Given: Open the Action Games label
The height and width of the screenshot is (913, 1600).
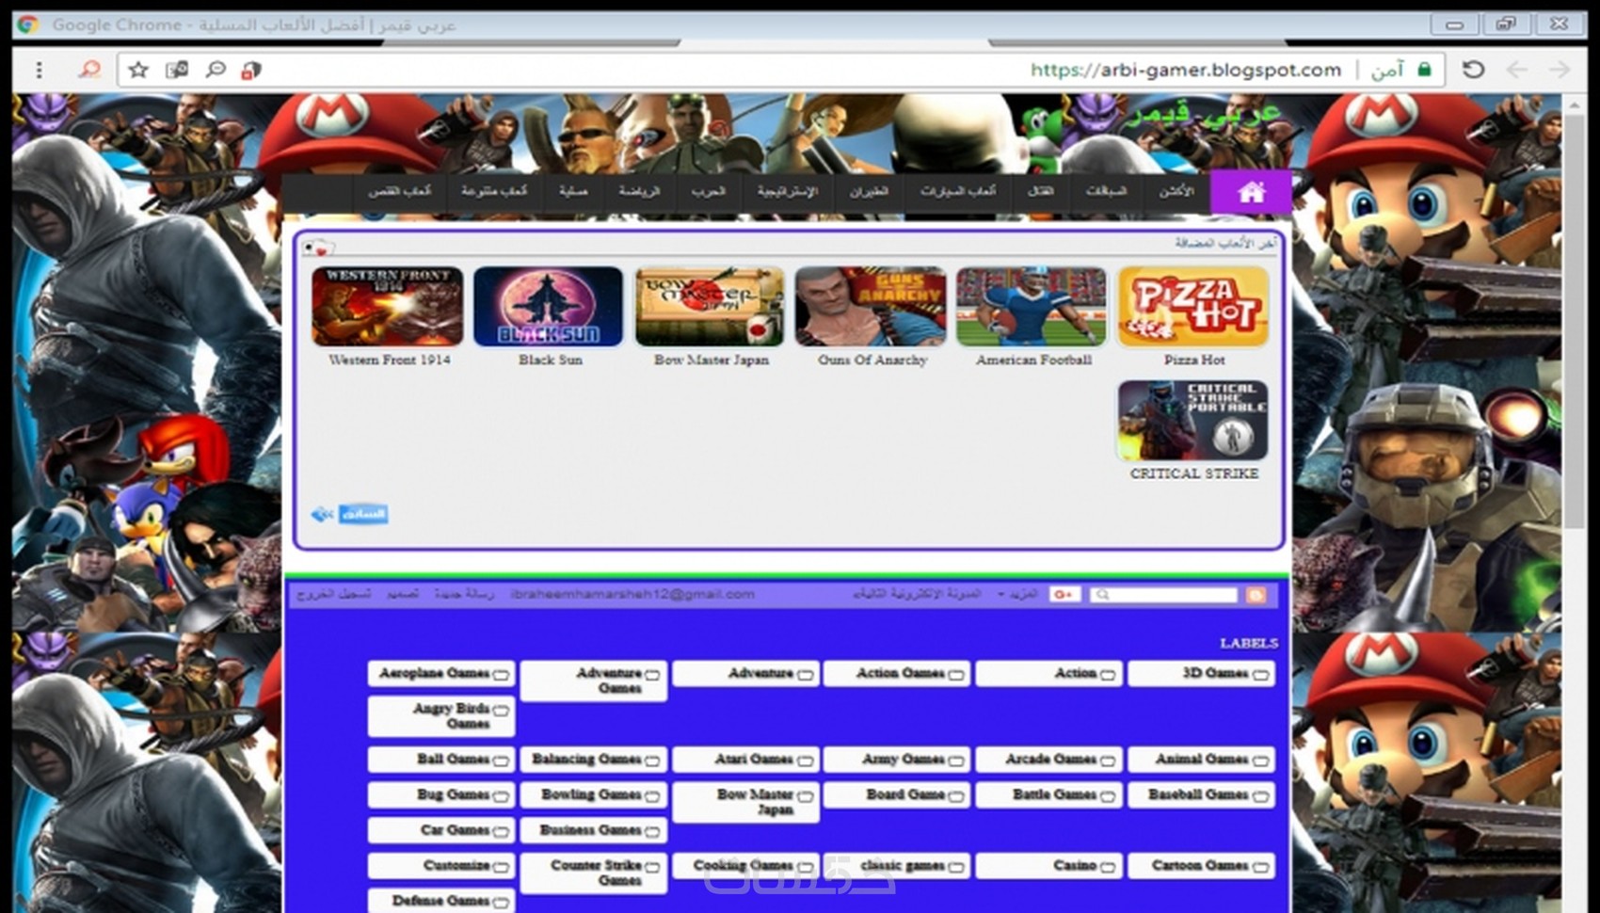Looking at the screenshot, I should pyautogui.click(x=897, y=673).
